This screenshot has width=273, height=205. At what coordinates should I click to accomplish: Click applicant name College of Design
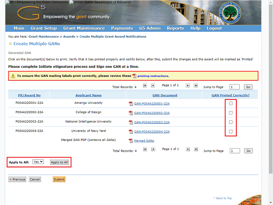[88, 112]
